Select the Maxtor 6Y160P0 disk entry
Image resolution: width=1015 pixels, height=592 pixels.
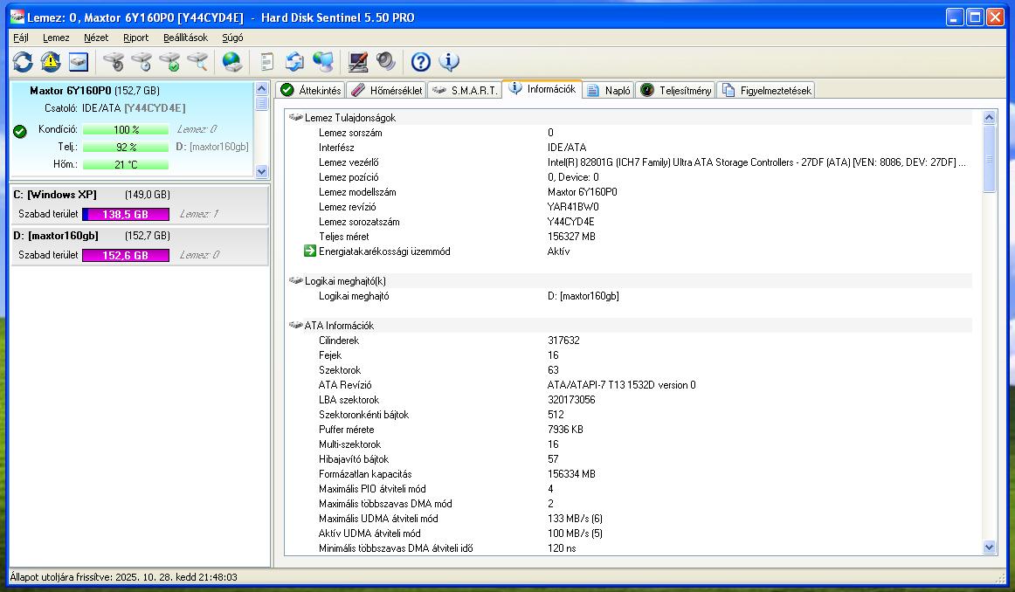point(94,91)
